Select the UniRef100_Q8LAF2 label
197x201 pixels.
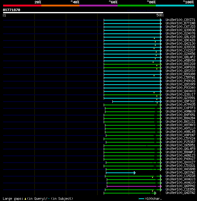(x=180, y=57)
